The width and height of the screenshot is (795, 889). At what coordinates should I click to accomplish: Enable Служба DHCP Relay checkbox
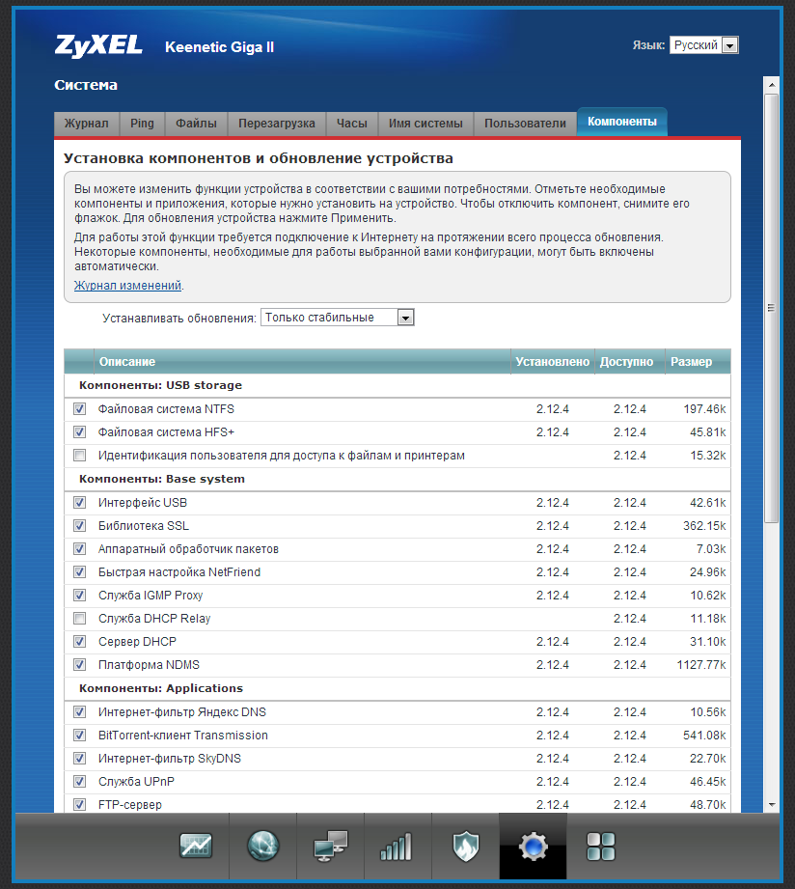pos(79,618)
